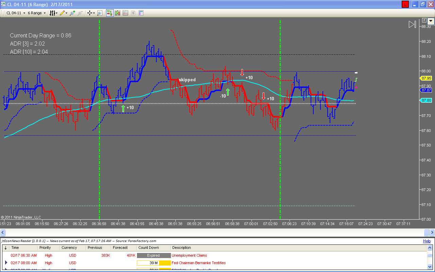The image size is (435, 272).
Task: Click the chart window icon in title bar
Action: tap(3, 4)
